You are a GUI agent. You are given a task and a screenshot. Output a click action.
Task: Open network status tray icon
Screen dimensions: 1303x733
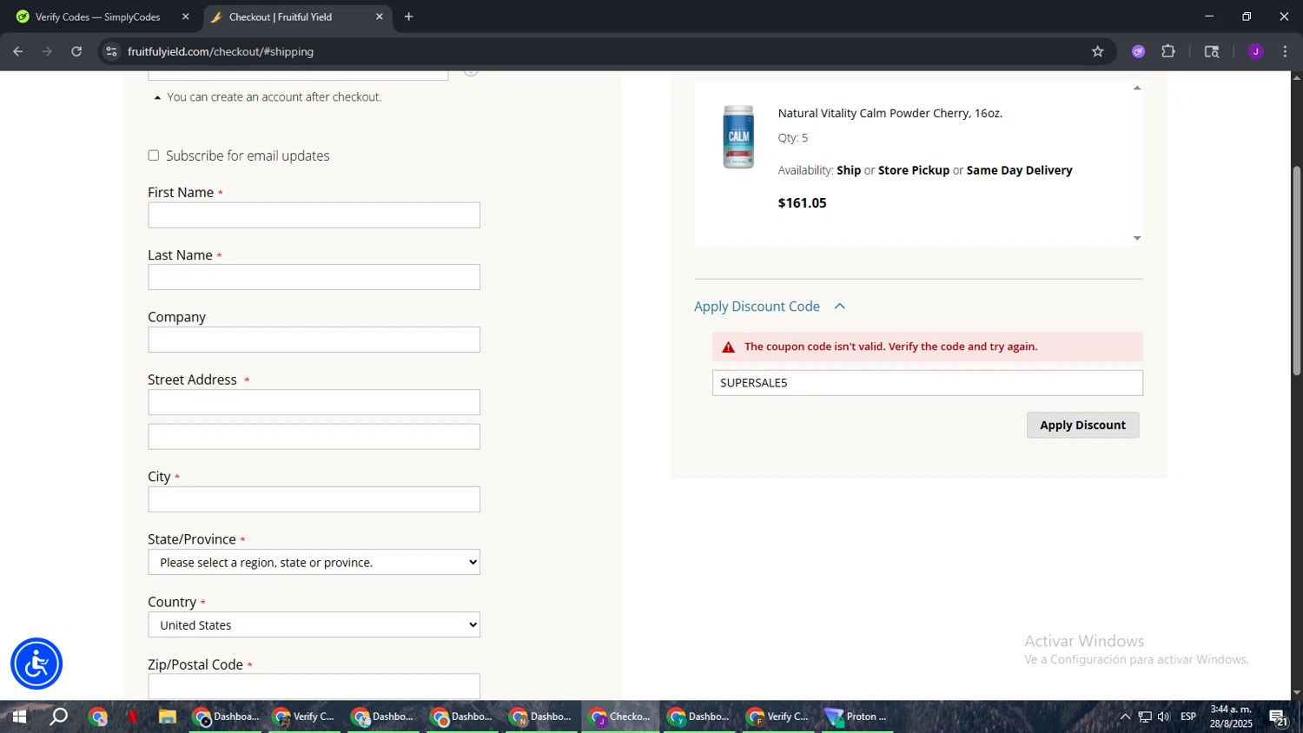coord(1145,716)
